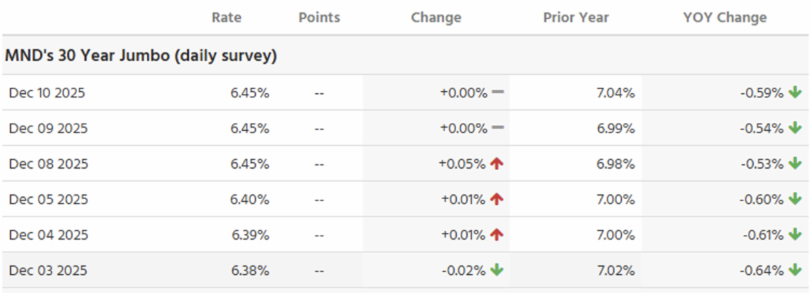
Task: Click the 6.99% prior year value
Action: 615,128
